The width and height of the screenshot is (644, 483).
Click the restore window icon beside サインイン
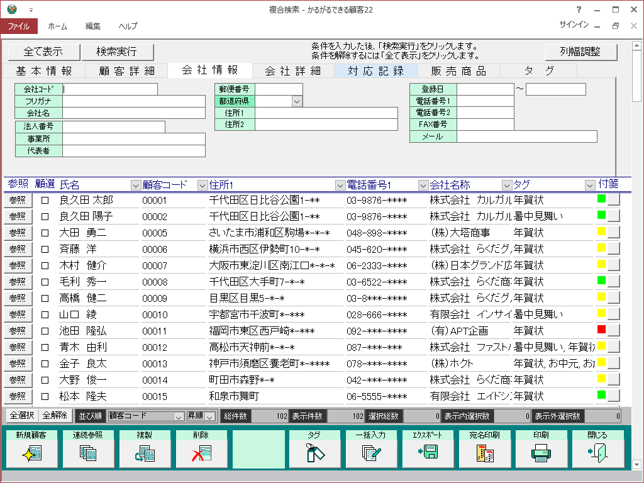point(615,26)
